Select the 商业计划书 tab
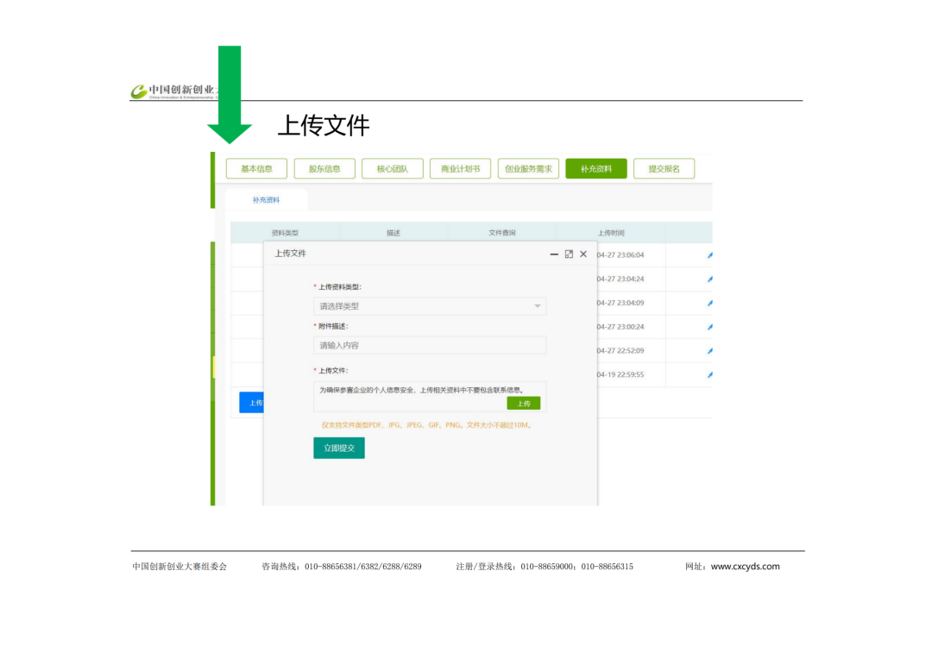 (x=460, y=169)
